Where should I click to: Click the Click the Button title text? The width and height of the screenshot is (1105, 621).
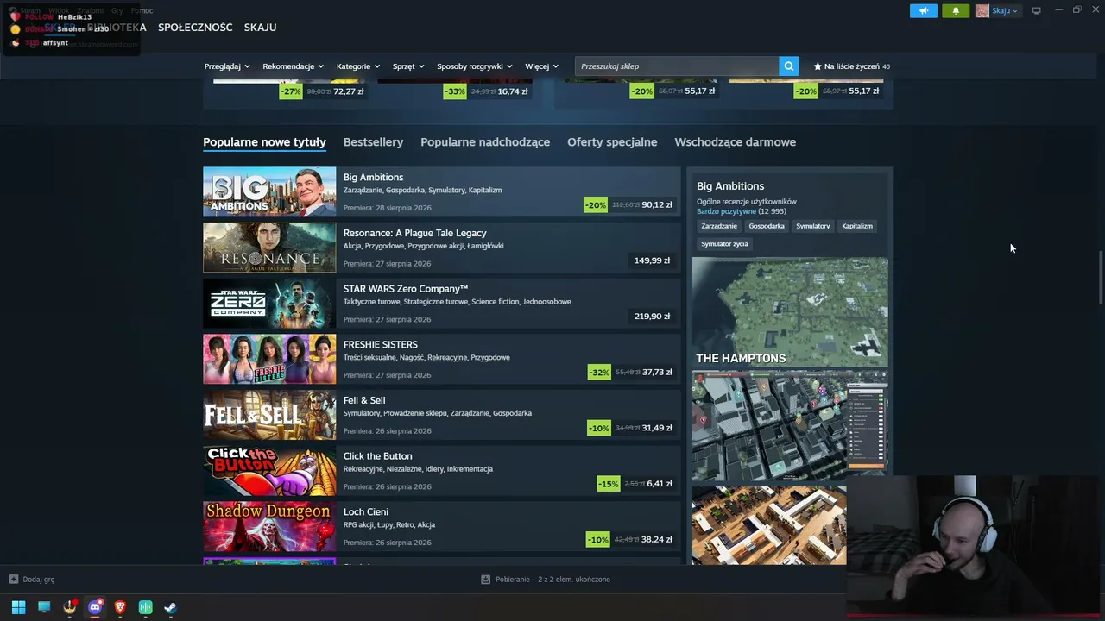pos(378,456)
